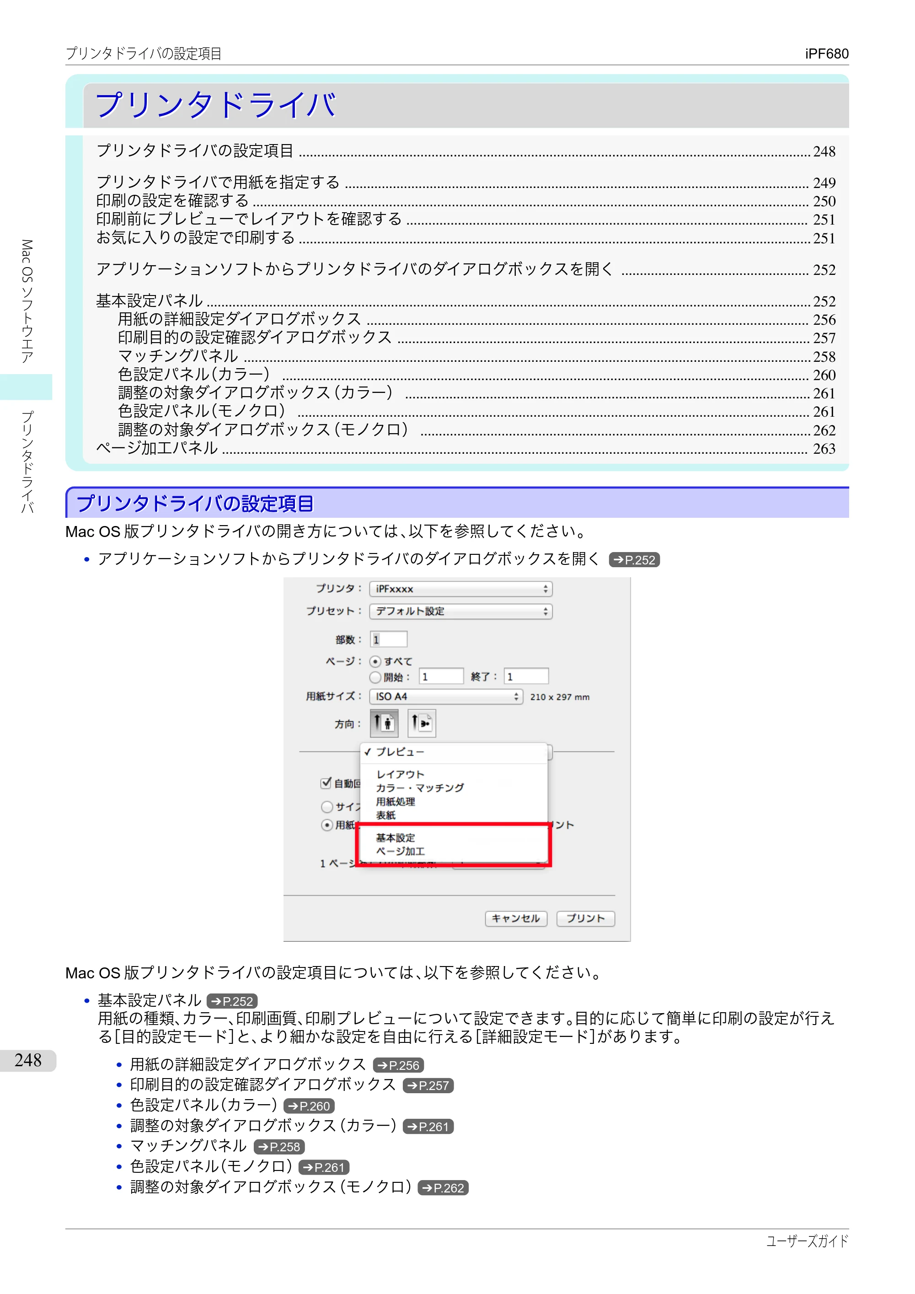Image resolution: width=915 pixels, height=1294 pixels.
Task: Open P.261 link beside 調整の対象ダイアログボックス(カラー)
Action: coord(428,1127)
